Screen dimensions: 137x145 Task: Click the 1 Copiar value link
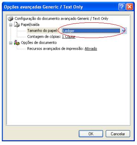pyautogui.click(x=68, y=37)
